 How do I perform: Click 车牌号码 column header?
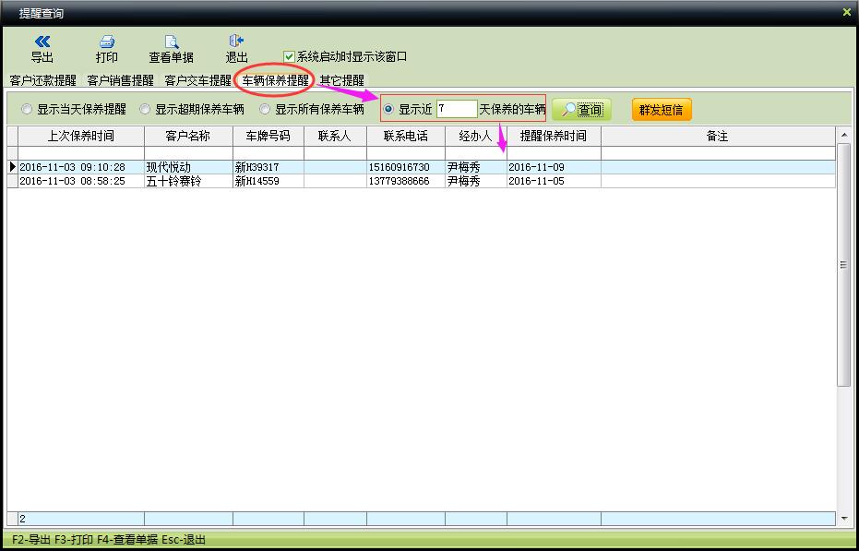(268, 136)
